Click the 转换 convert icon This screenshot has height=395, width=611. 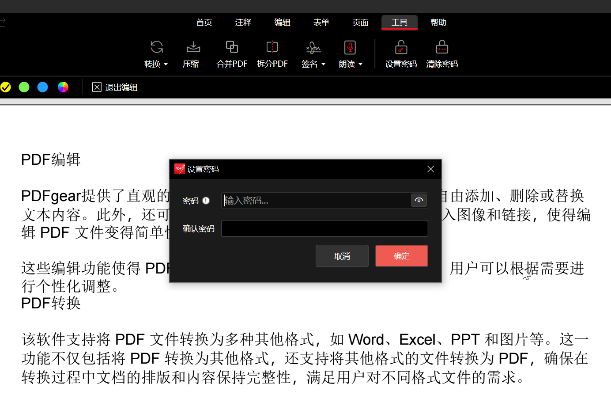[x=156, y=47]
